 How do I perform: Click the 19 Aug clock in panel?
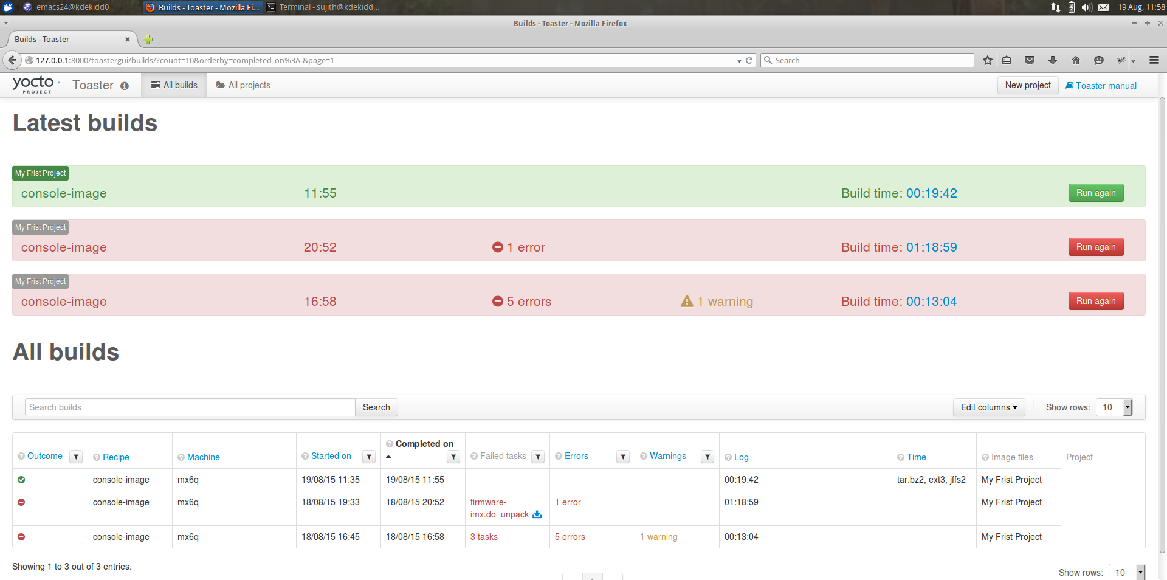pyautogui.click(x=1141, y=7)
